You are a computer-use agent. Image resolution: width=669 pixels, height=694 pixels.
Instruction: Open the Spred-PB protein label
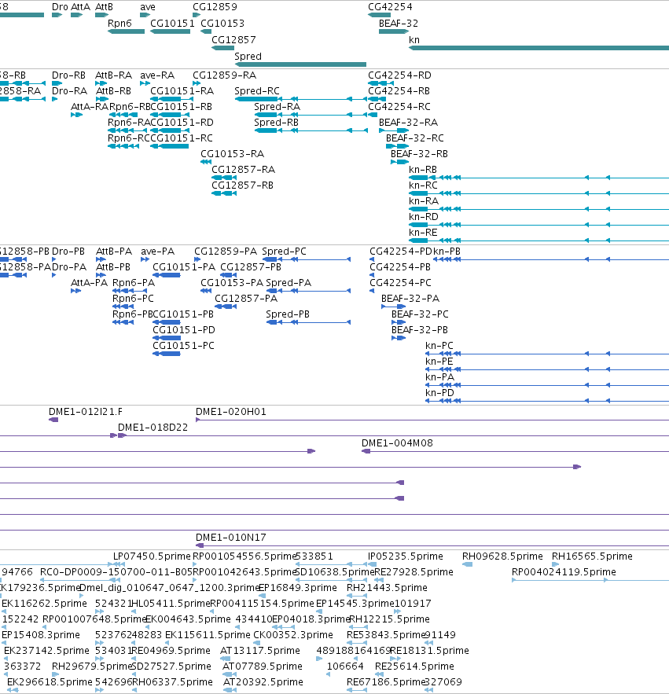coord(288,314)
